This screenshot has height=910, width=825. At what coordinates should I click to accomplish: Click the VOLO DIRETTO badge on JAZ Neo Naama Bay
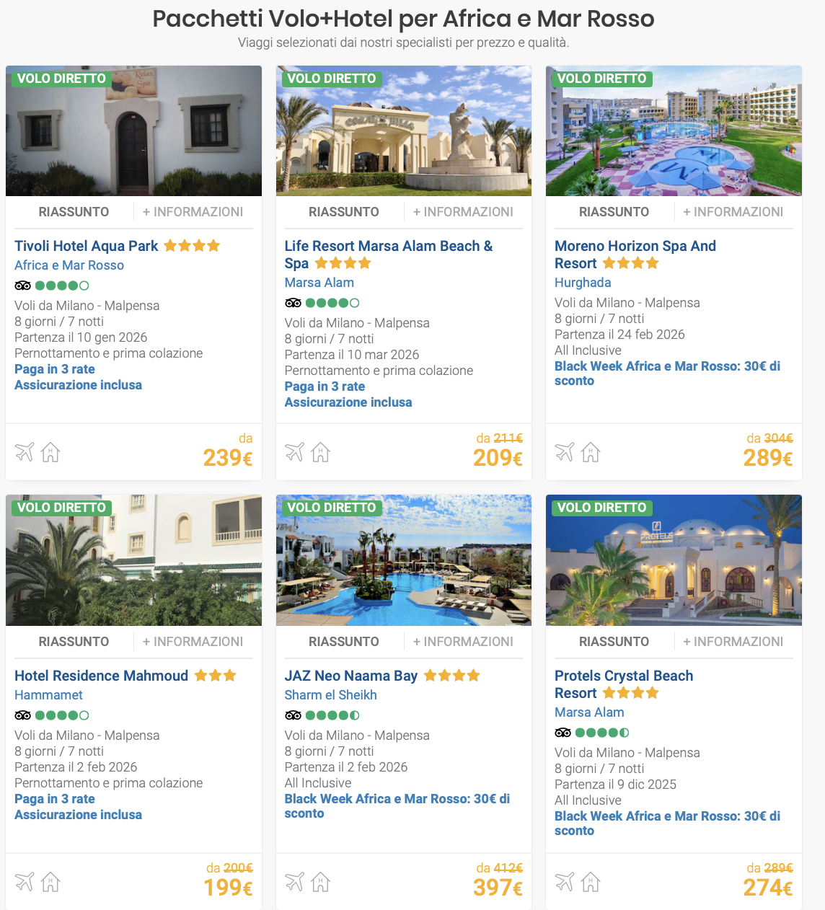pos(332,508)
